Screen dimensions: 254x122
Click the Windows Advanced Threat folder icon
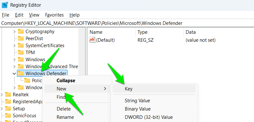(21, 66)
